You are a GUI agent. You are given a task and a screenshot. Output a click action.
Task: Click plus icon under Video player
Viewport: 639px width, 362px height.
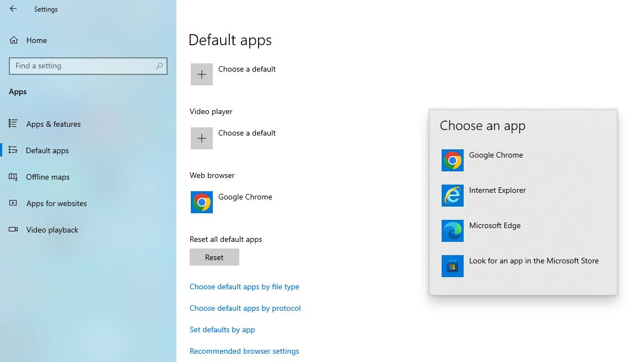pos(202,138)
